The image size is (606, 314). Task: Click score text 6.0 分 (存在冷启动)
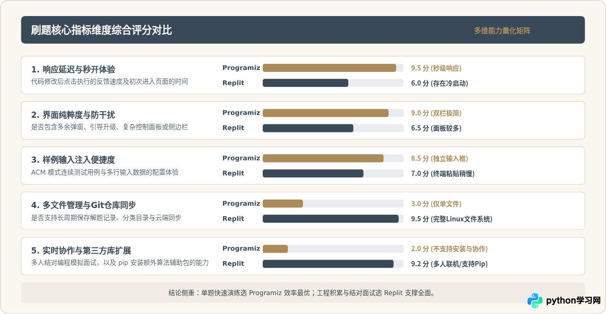click(439, 83)
